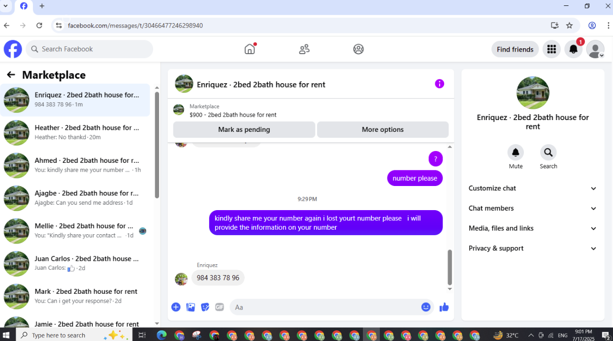Click the large house photo in right panel
613x341 pixels.
click(x=533, y=93)
